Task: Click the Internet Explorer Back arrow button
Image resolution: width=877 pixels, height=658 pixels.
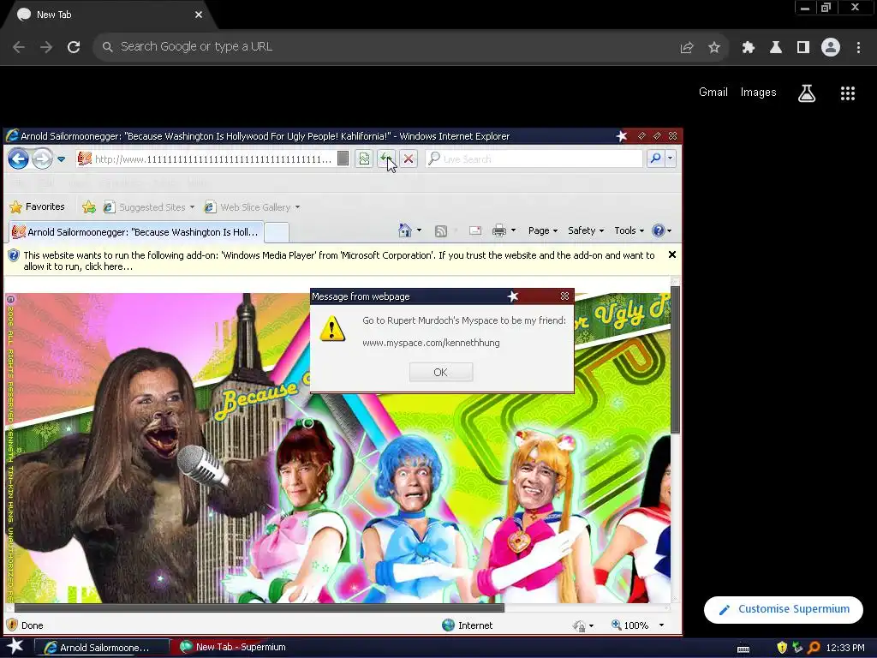Action: (x=18, y=159)
